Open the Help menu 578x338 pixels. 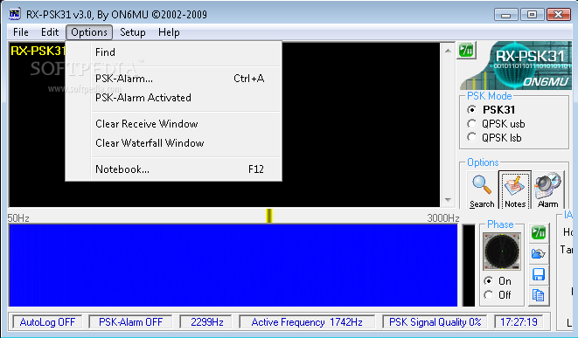[169, 32]
